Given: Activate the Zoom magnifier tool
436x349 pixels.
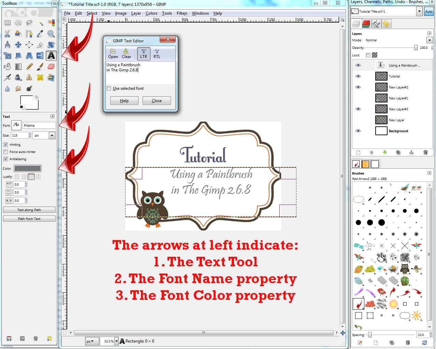Looking at the screenshot, I should pos(51,33).
